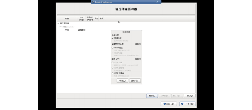
Task: Select the LVM 逻辑卷 radio option
Action: click(x=113, y=68)
